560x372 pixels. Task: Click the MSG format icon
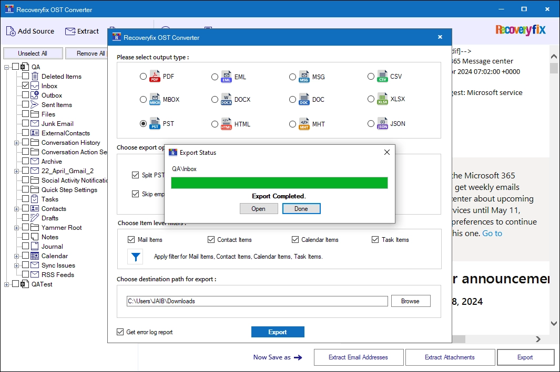tap(304, 77)
